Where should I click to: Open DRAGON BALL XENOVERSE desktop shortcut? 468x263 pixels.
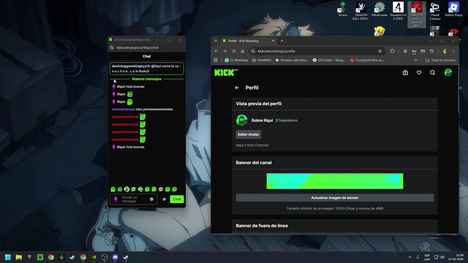[x=361, y=11]
